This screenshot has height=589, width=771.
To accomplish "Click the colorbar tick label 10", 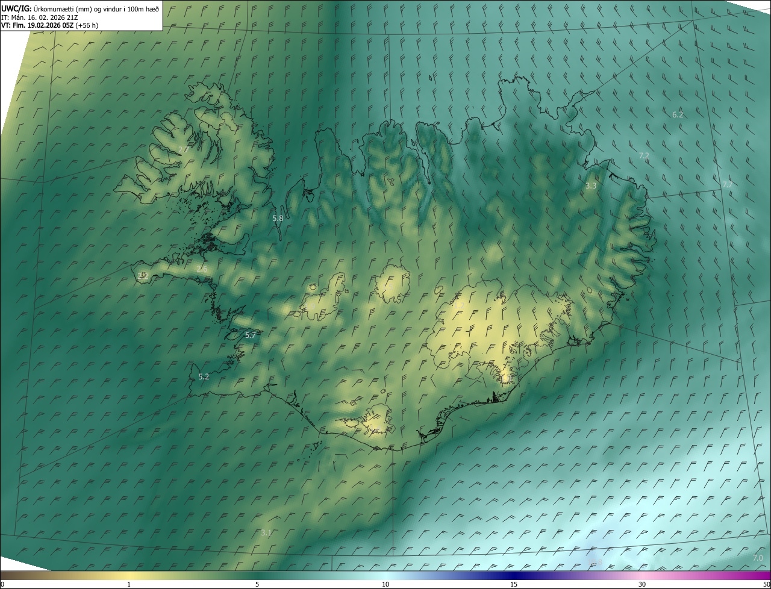I will (x=385, y=584).
